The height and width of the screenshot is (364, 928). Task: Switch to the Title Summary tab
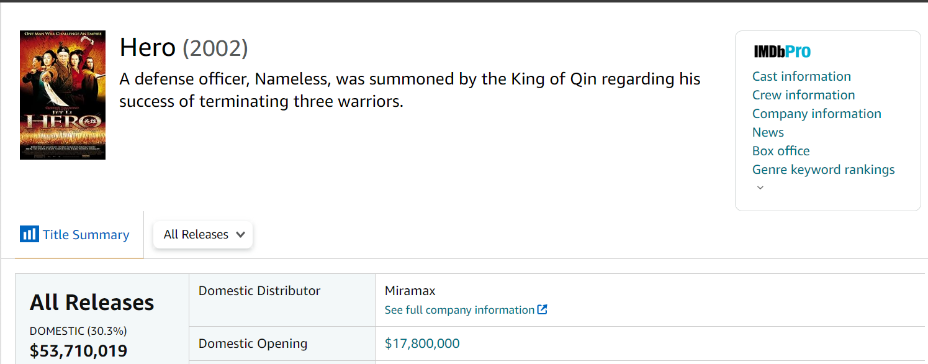click(x=86, y=235)
